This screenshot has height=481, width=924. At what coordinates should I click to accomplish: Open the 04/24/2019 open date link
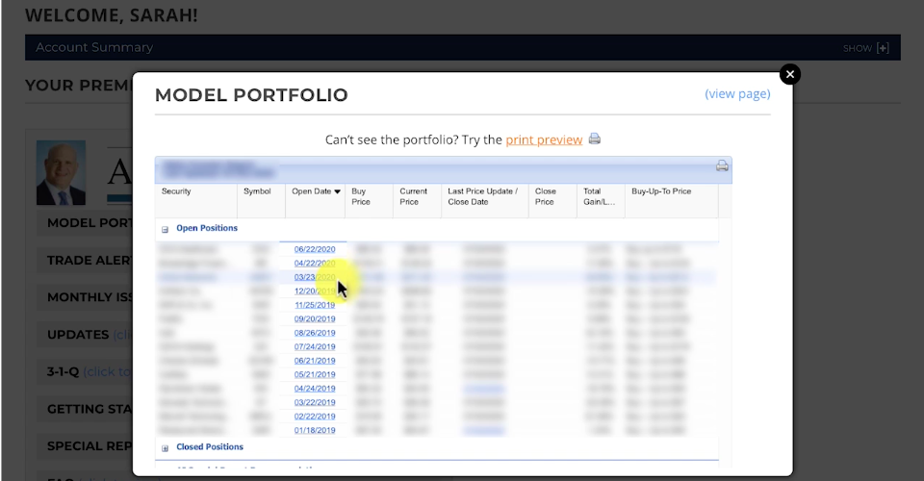(315, 389)
